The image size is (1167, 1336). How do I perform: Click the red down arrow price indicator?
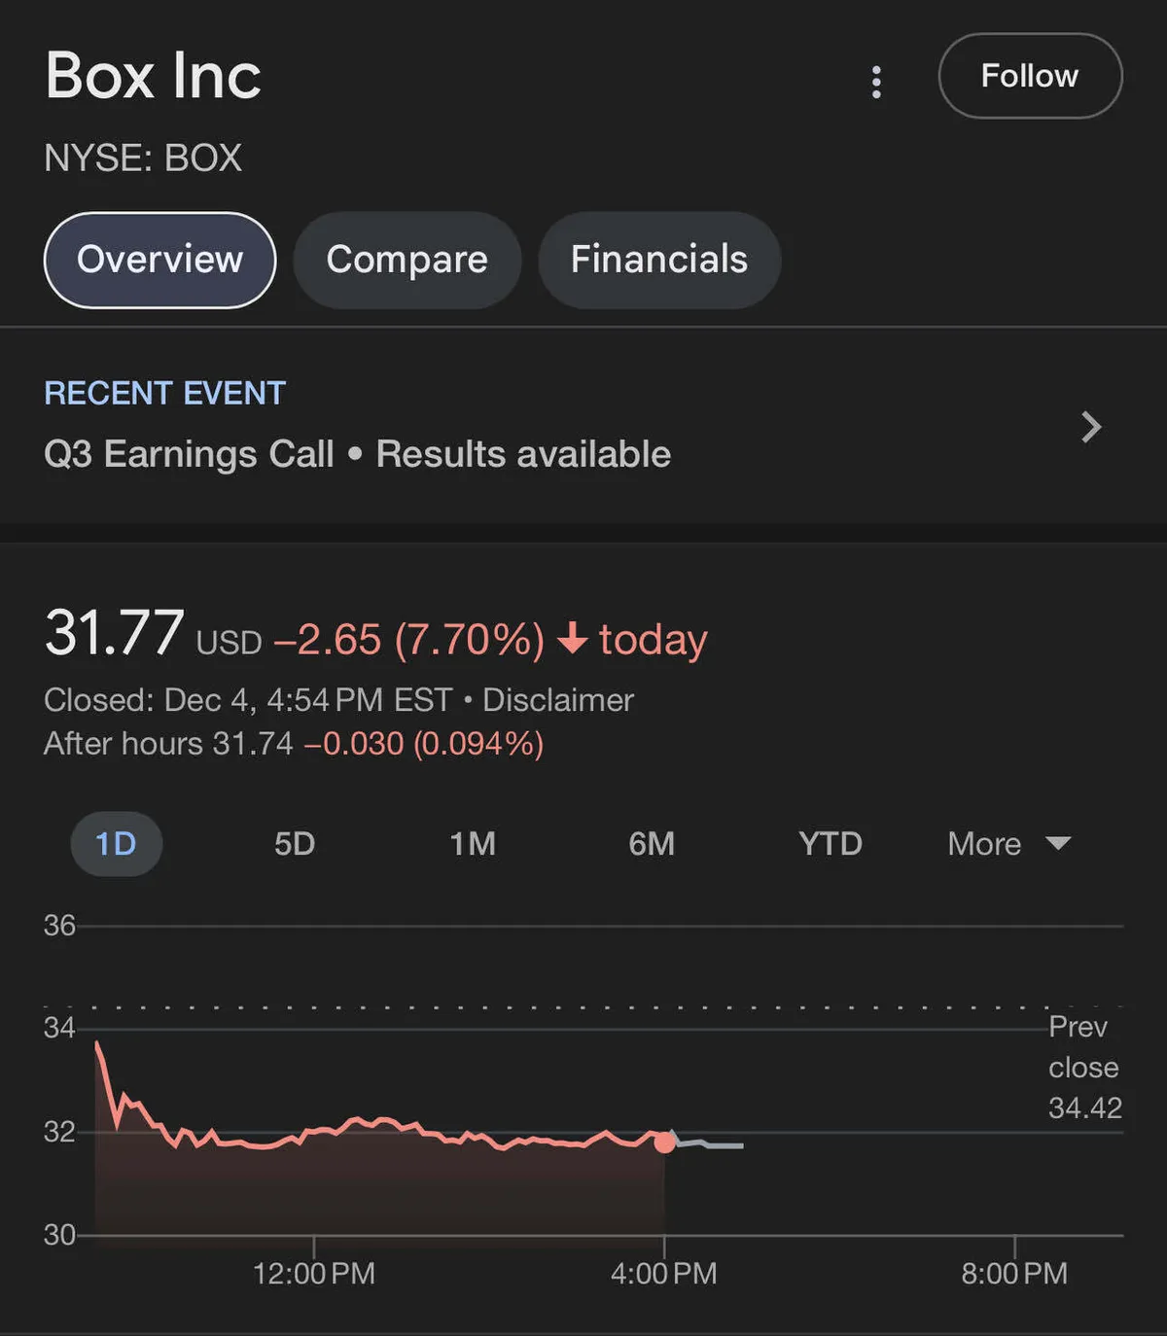573,639
